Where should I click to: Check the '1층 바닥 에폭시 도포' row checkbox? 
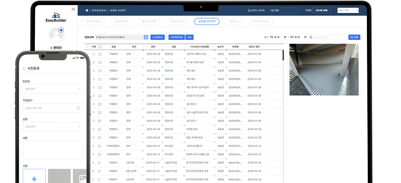coord(100,54)
